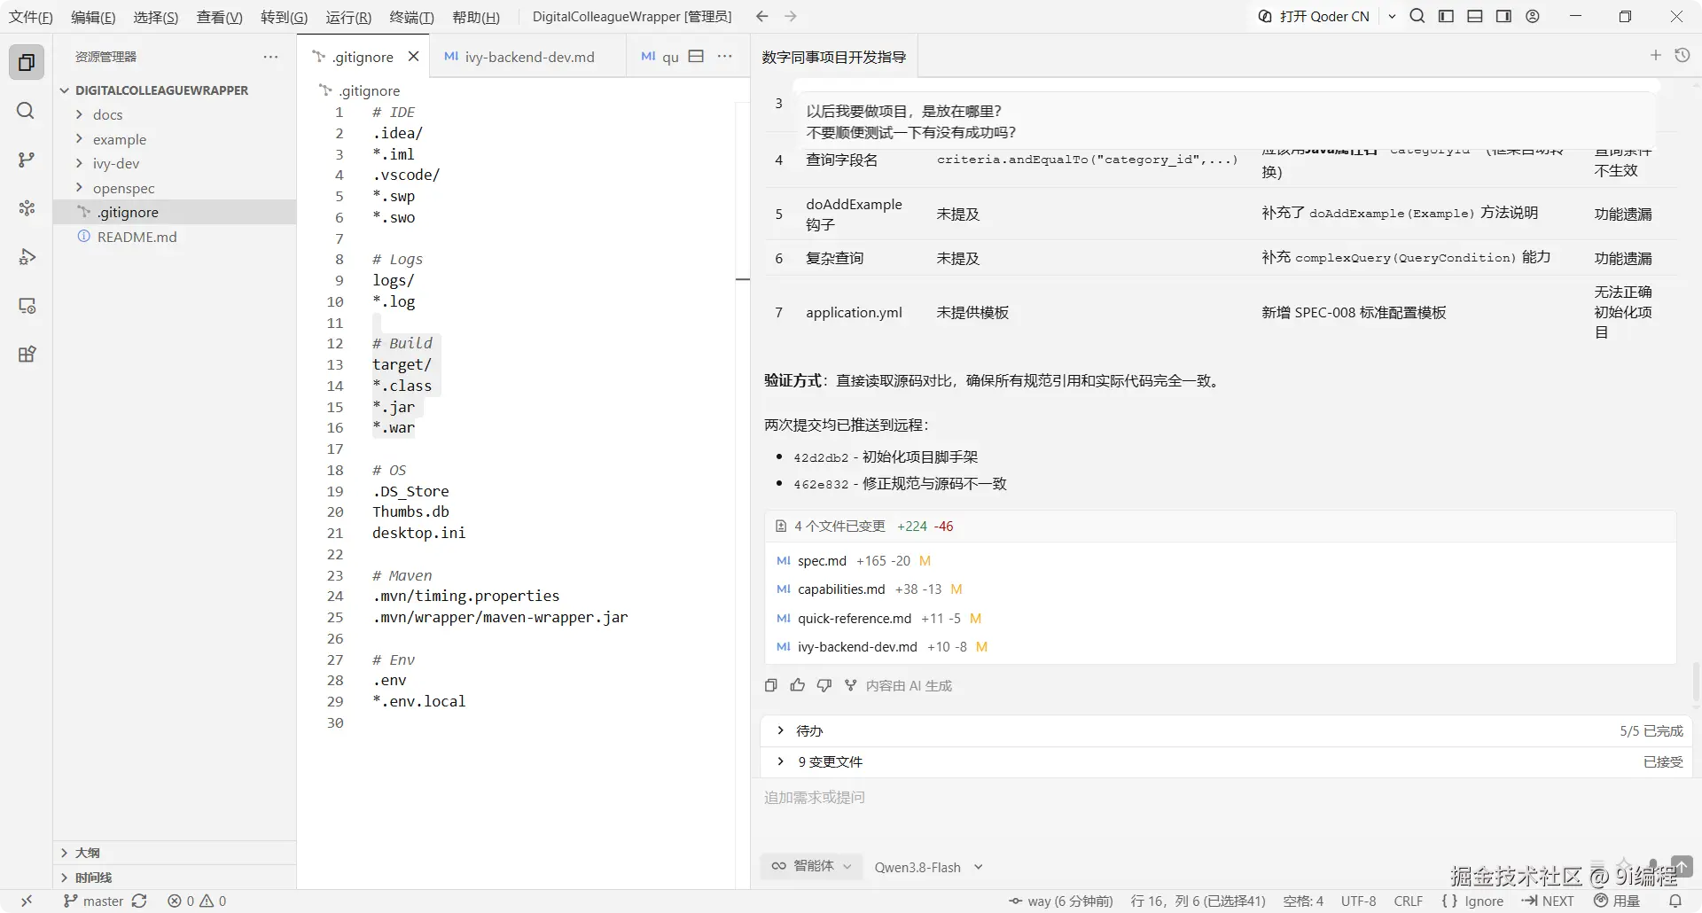Navigate back with the left arrow
Viewport: 1702px width, 913px height.
(762, 16)
